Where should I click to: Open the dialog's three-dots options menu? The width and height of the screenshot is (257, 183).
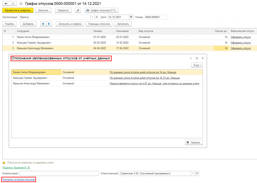(191, 58)
